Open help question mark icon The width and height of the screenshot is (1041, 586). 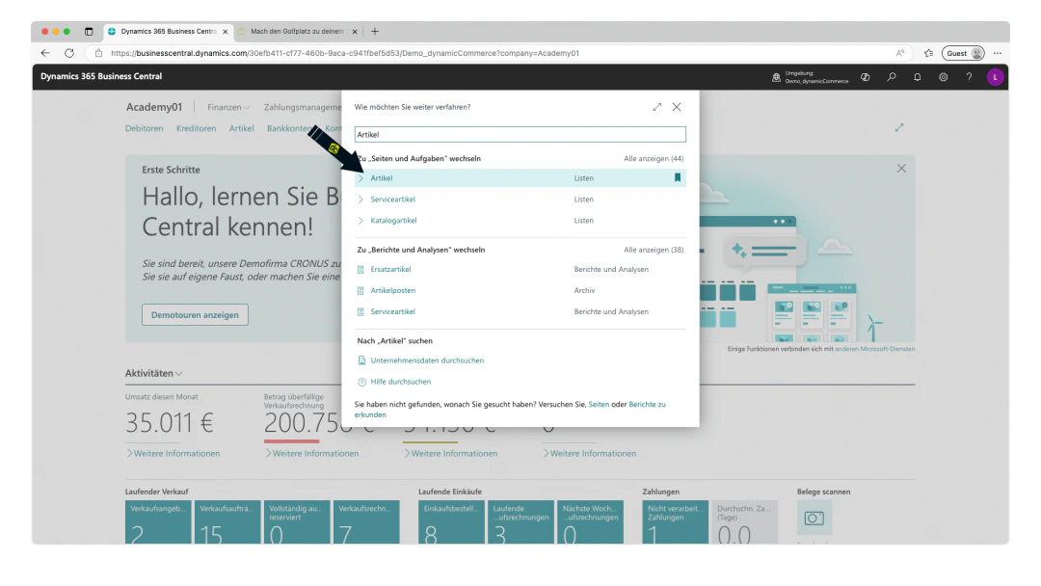(x=969, y=77)
